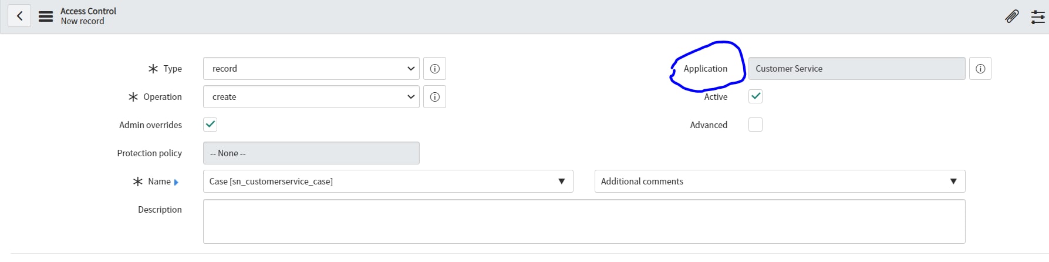Toggle the Active checkbox

pyautogui.click(x=755, y=96)
